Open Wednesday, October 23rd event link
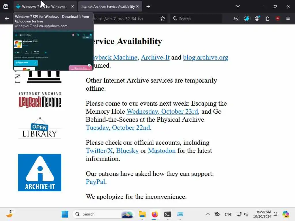The width and height of the screenshot is (295, 221). pos(162,111)
